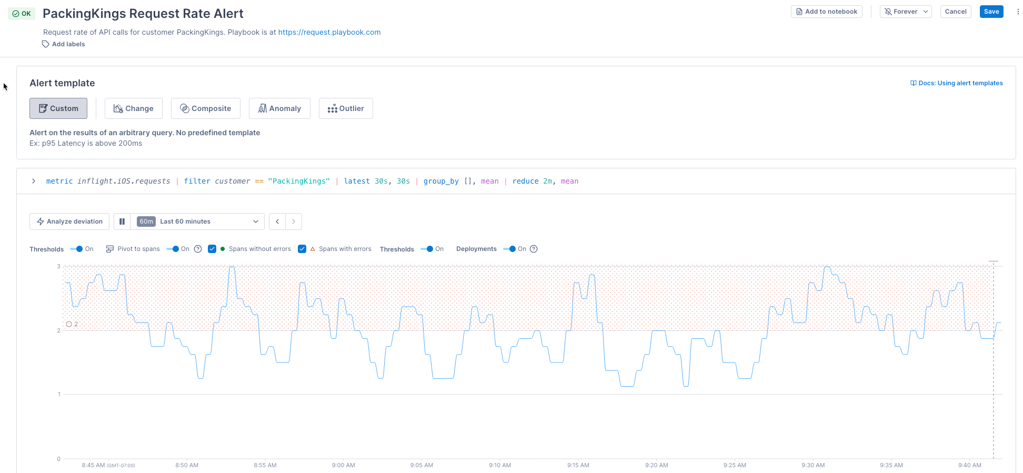The width and height of the screenshot is (1023, 473).
Task: Open the Last 60 minutes time dropdown
Action: pos(197,222)
